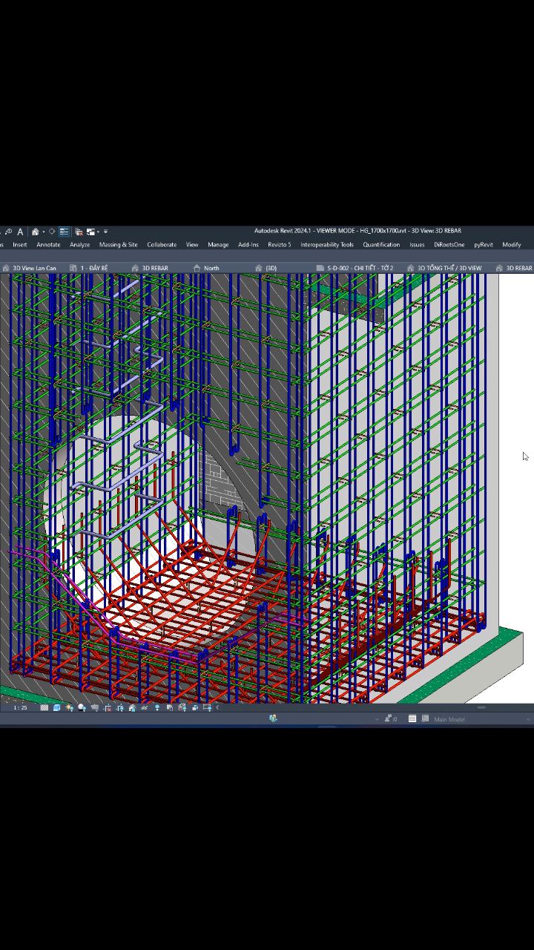
Task: Click the Switch Windows icon
Action: (x=90, y=232)
